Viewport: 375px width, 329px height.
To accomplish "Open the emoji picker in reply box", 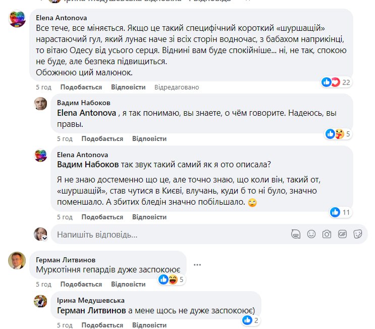I will 311,234.
